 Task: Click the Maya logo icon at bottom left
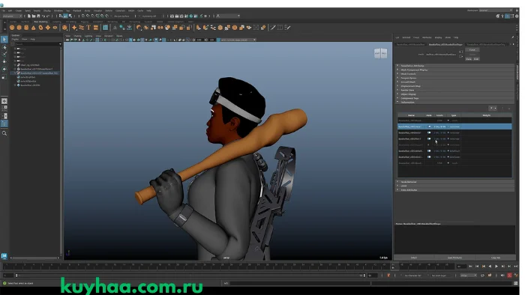(4, 256)
